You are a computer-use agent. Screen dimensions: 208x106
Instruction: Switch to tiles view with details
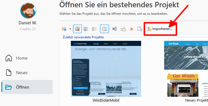tap(86, 29)
